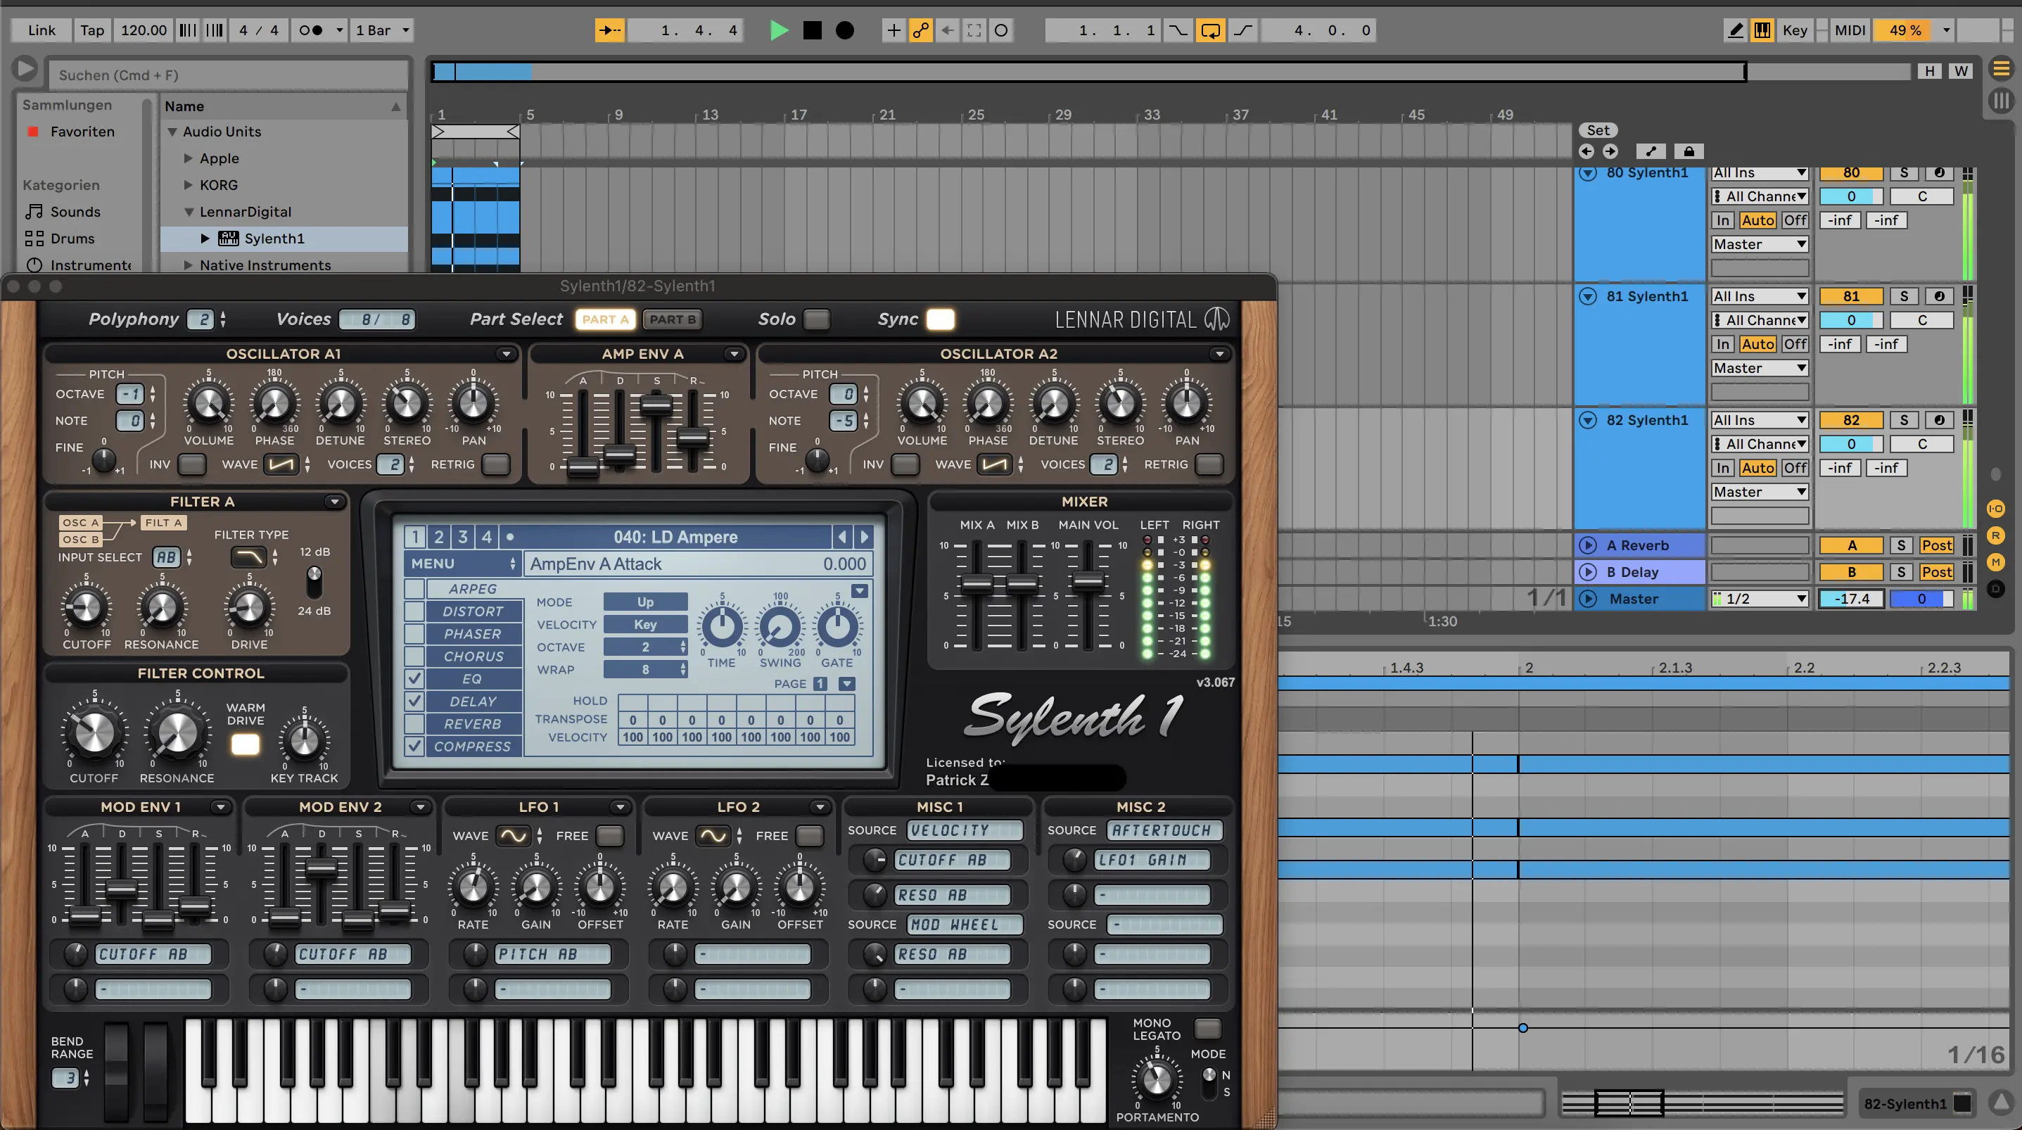The image size is (2022, 1130).
Task: Enable the PHASER effect checkbox
Action: 414,634
